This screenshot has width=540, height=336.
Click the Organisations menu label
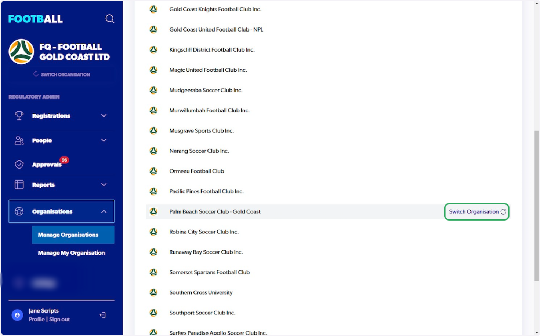[52, 211]
